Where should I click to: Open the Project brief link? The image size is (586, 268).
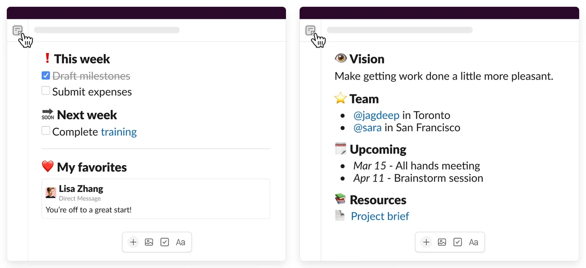(x=380, y=216)
